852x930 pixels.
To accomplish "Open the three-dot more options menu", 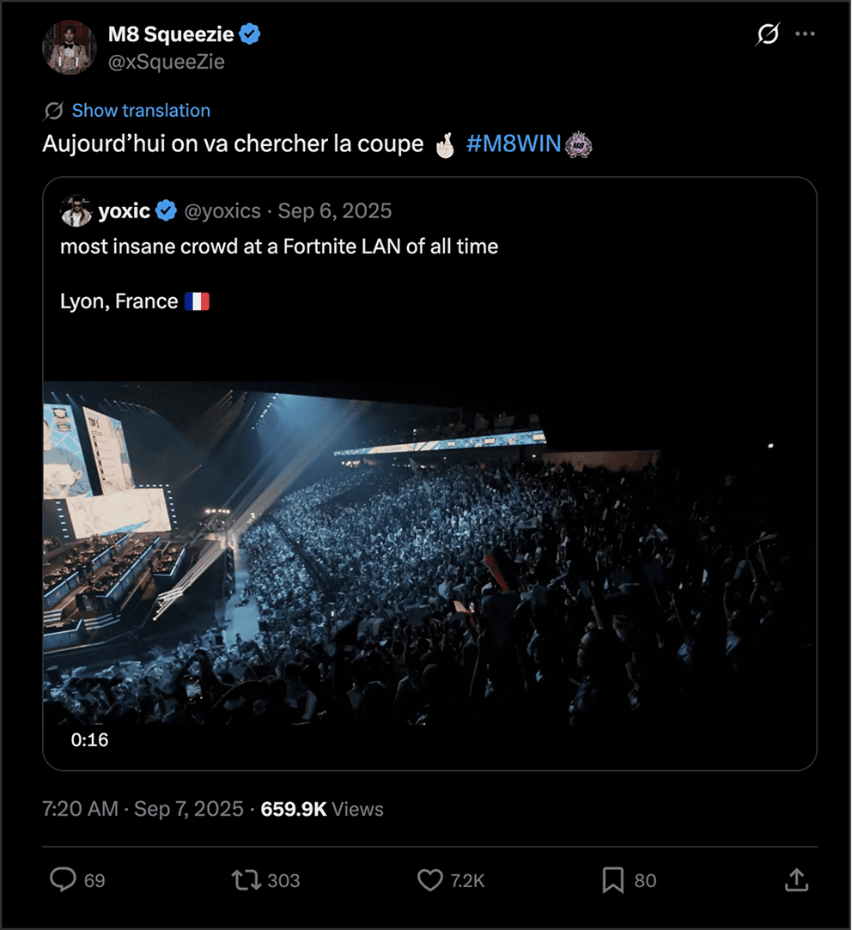I will (805, 34).
